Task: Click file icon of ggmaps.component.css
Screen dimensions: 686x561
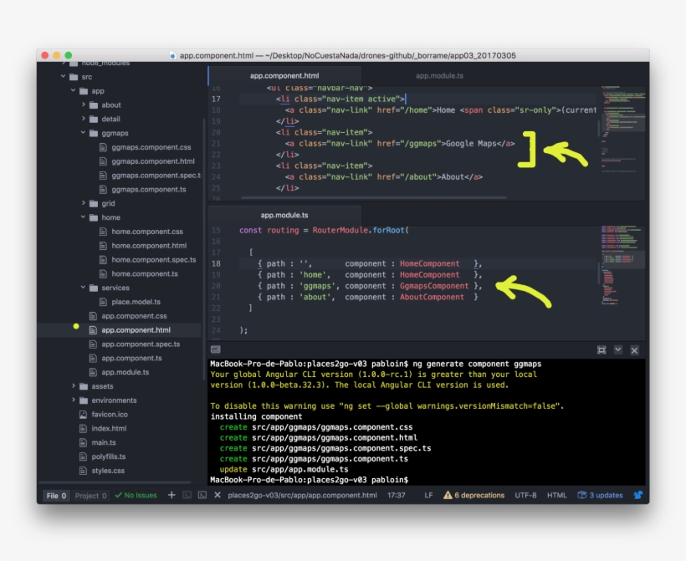Action: [103, 147]
